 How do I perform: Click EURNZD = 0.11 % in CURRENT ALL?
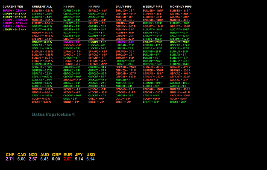pos(42,64)
